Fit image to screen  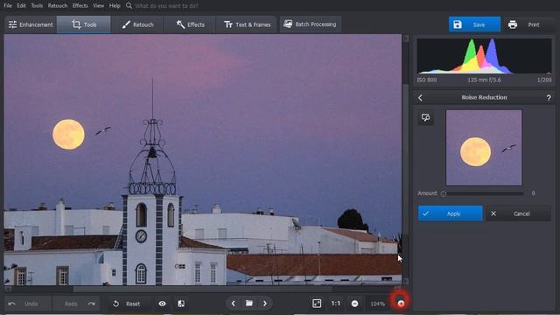317,304
